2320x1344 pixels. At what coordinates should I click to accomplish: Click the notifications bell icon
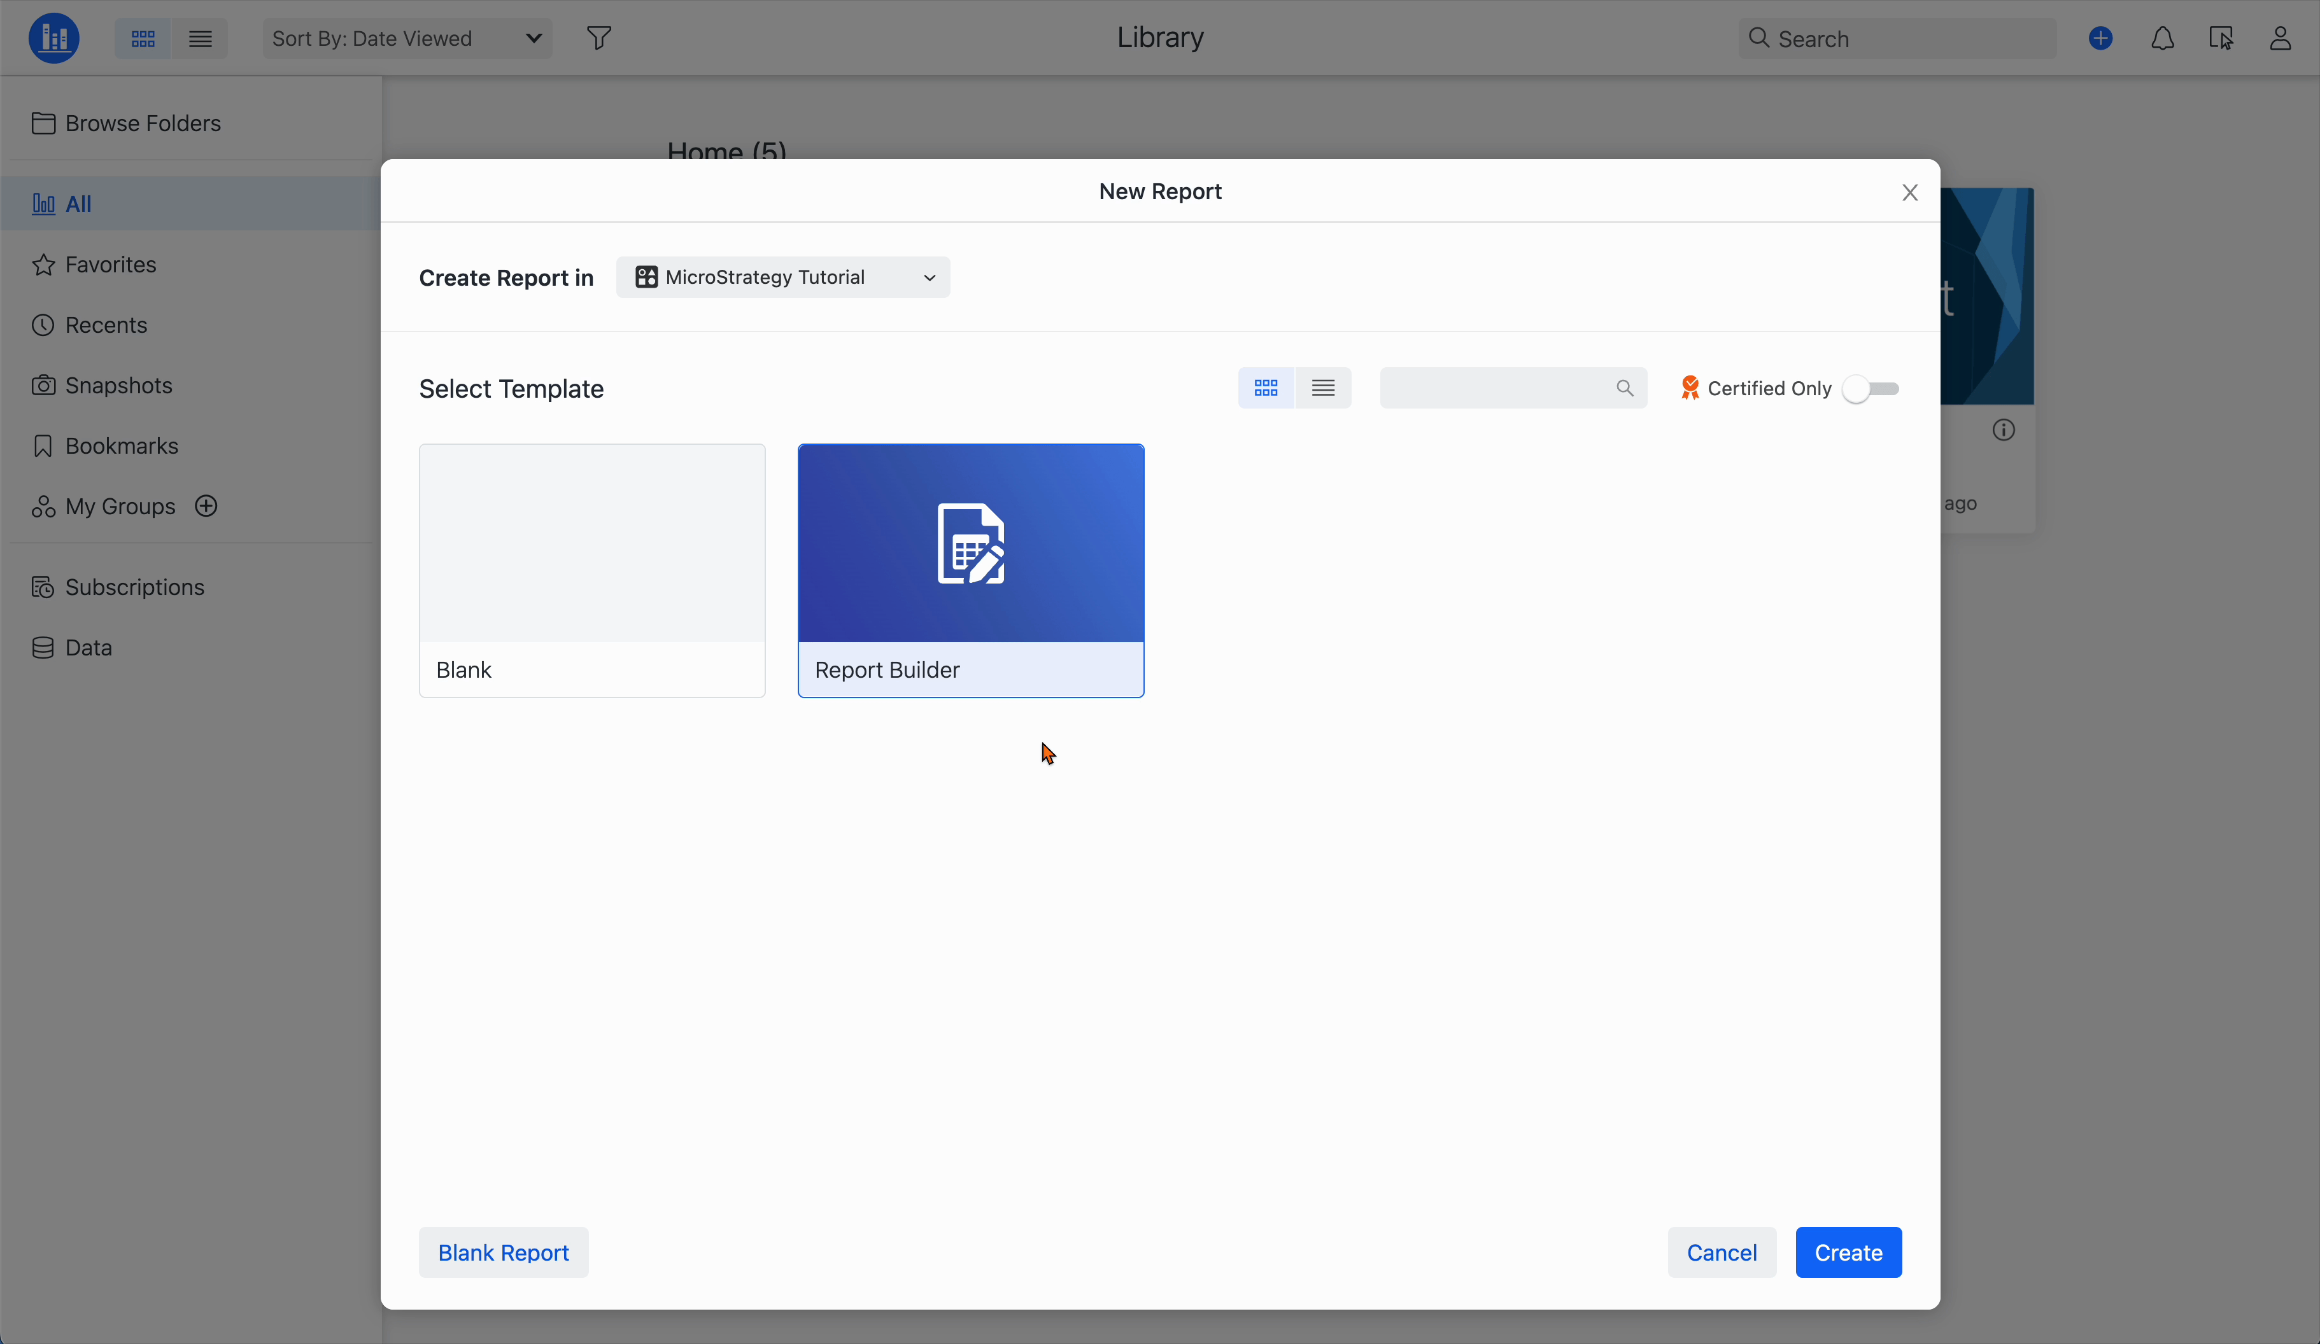(x=2161, y=38)
